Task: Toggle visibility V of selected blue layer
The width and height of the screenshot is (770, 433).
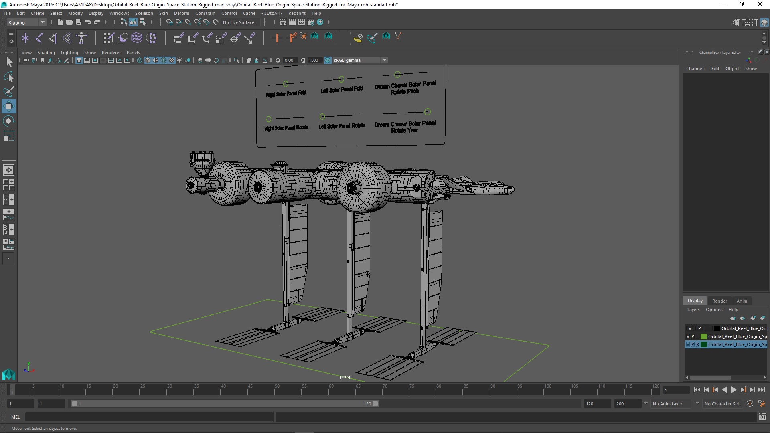Action: (x=688, y=344)
